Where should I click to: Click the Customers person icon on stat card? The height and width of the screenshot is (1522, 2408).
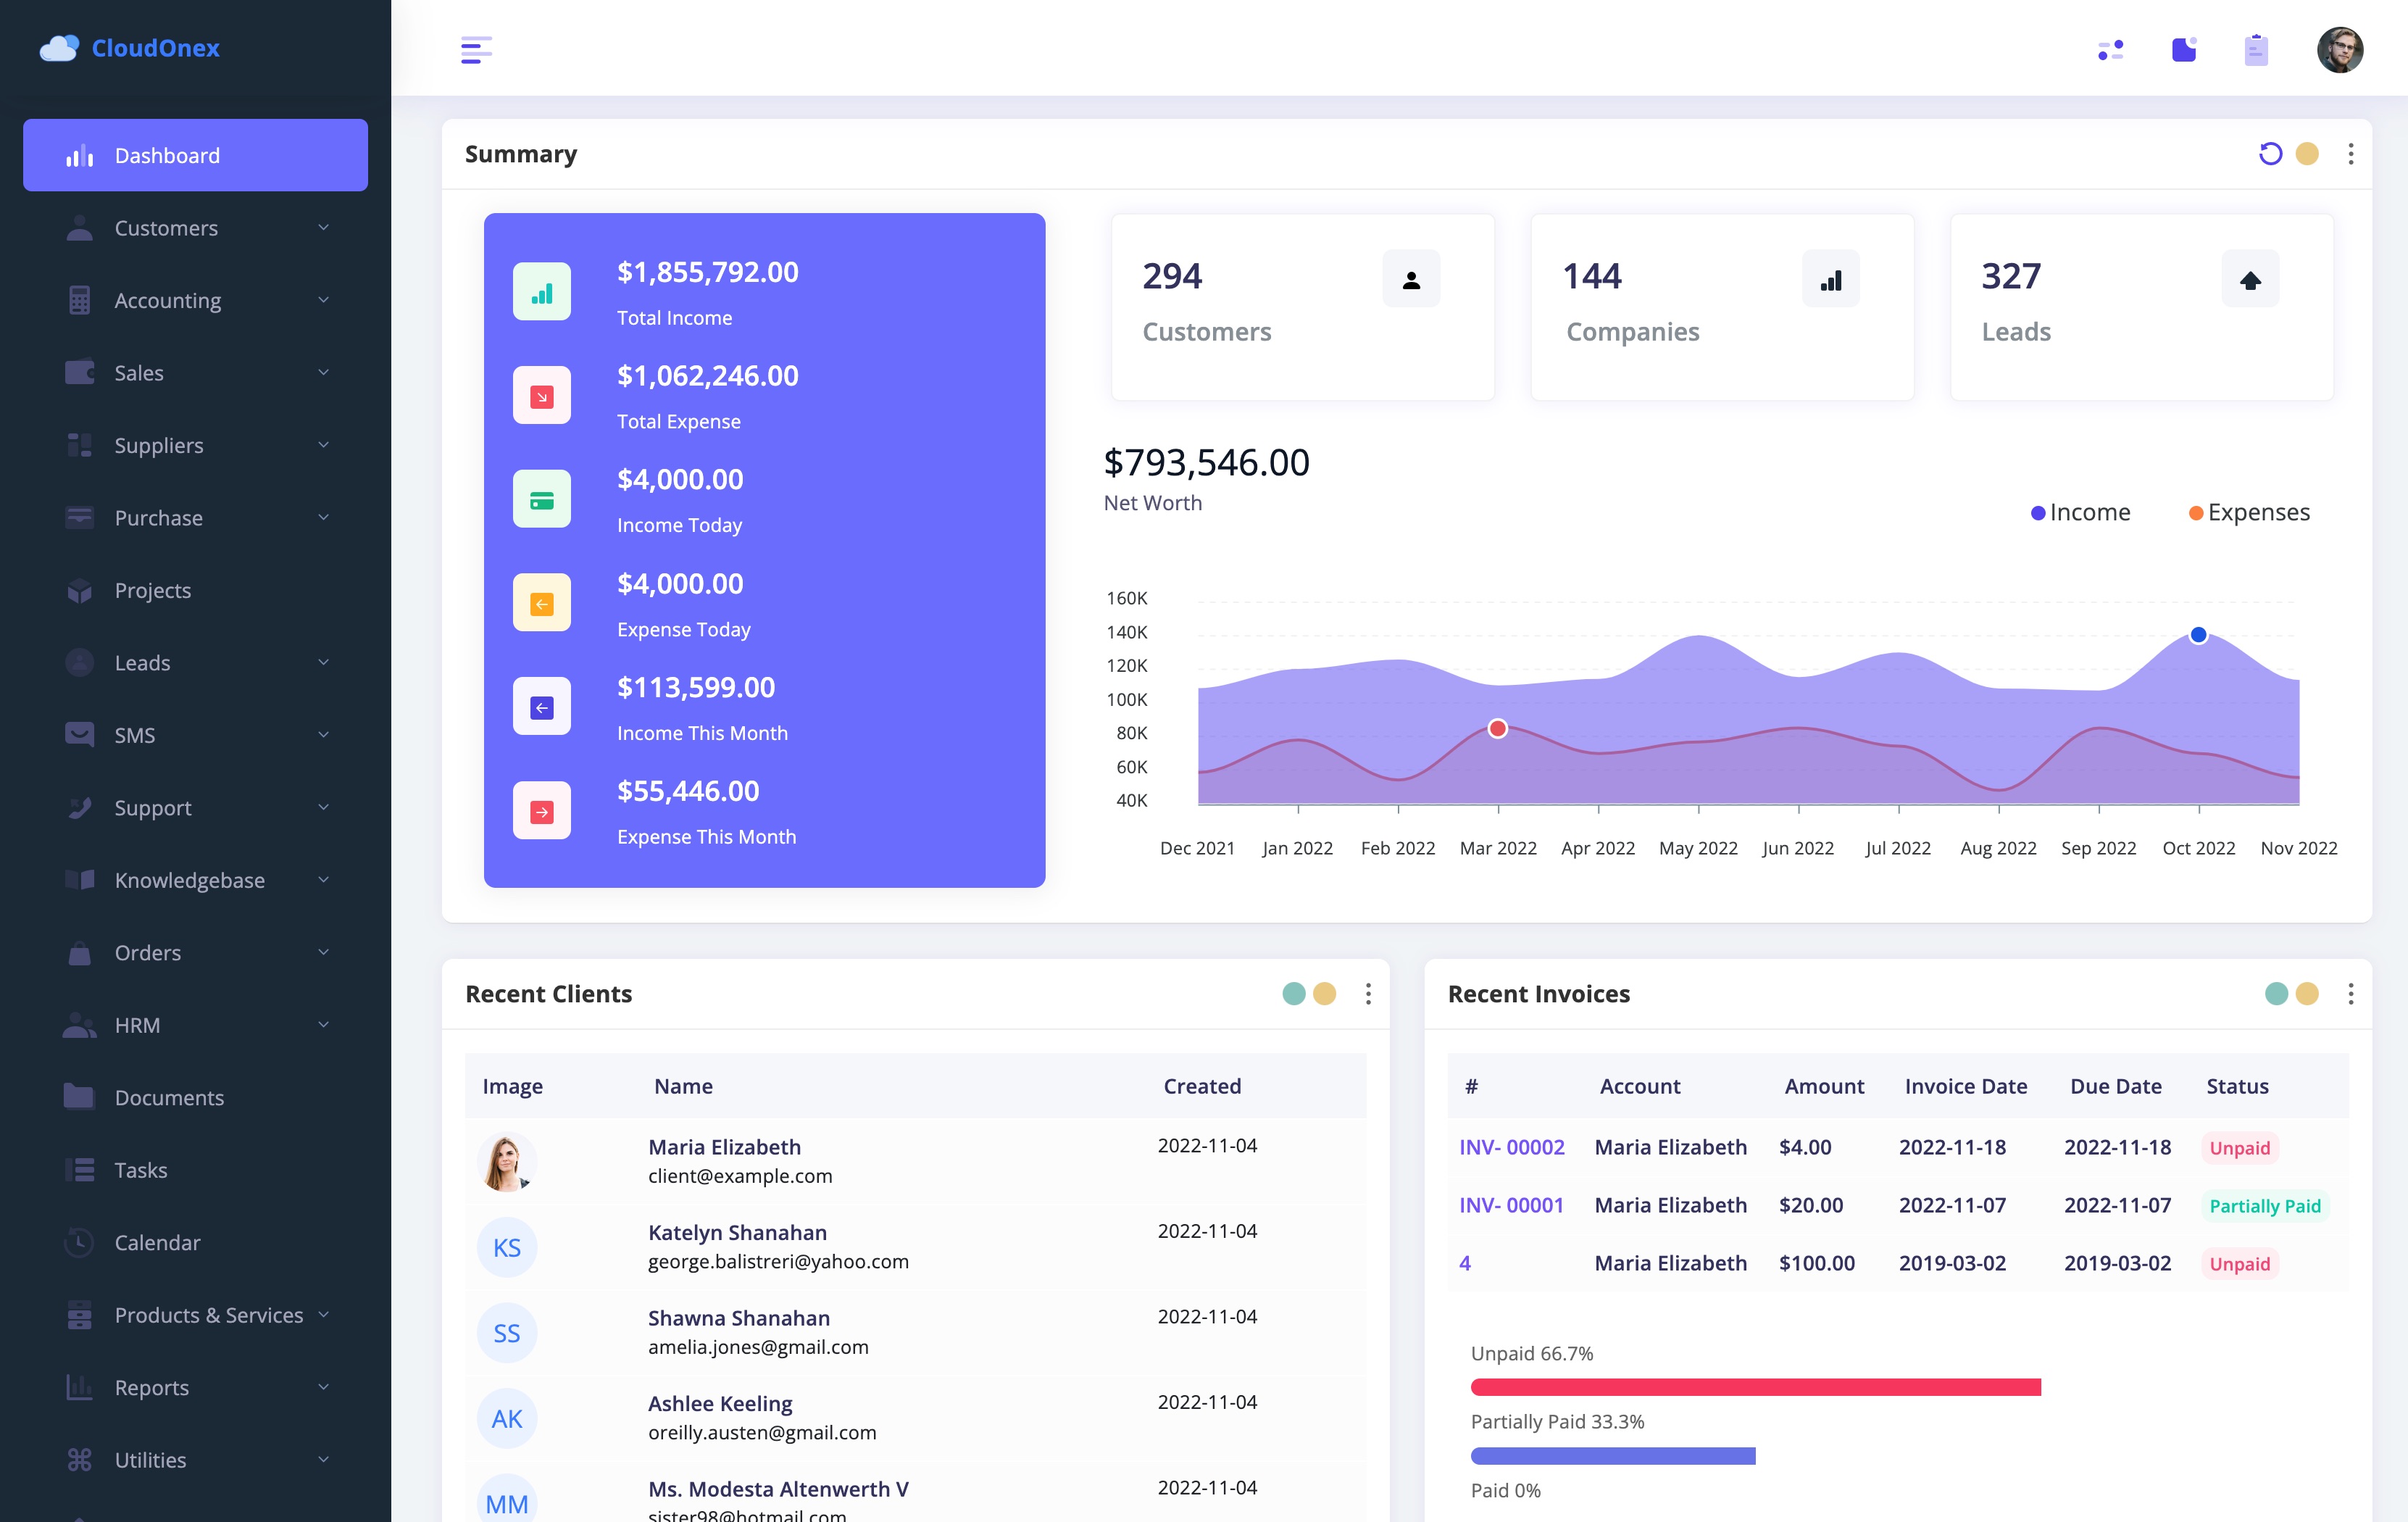tap(1411, 279)
